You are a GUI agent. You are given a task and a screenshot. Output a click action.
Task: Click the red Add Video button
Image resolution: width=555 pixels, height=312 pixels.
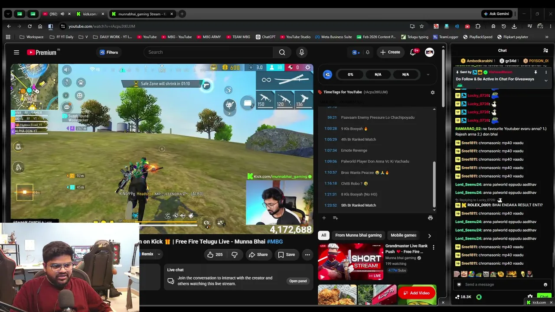pyautogui.click(x=416, y=293)
